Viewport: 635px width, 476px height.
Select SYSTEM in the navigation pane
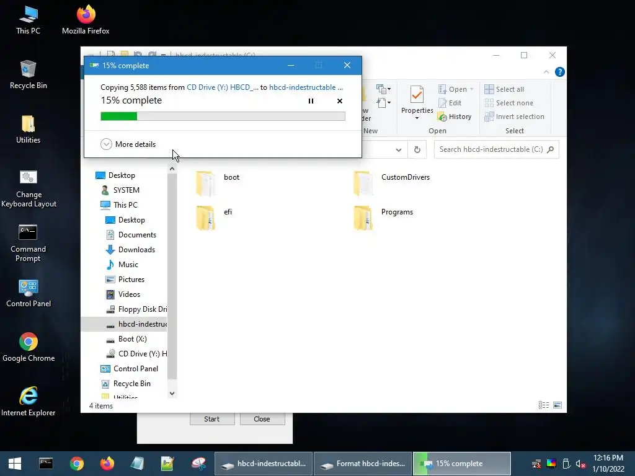(x=120, y=190)
